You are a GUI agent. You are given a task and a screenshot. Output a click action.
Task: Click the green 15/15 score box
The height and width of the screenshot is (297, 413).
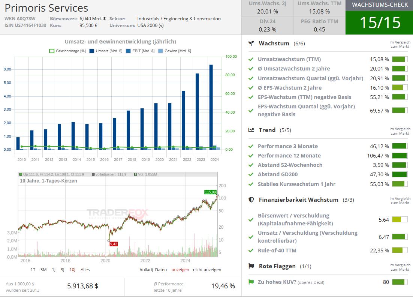pyautogui.click(x=379, y=22)
